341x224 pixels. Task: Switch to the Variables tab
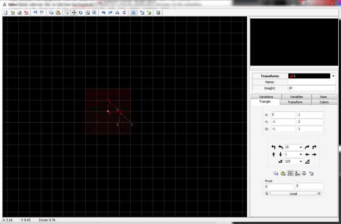297,97
